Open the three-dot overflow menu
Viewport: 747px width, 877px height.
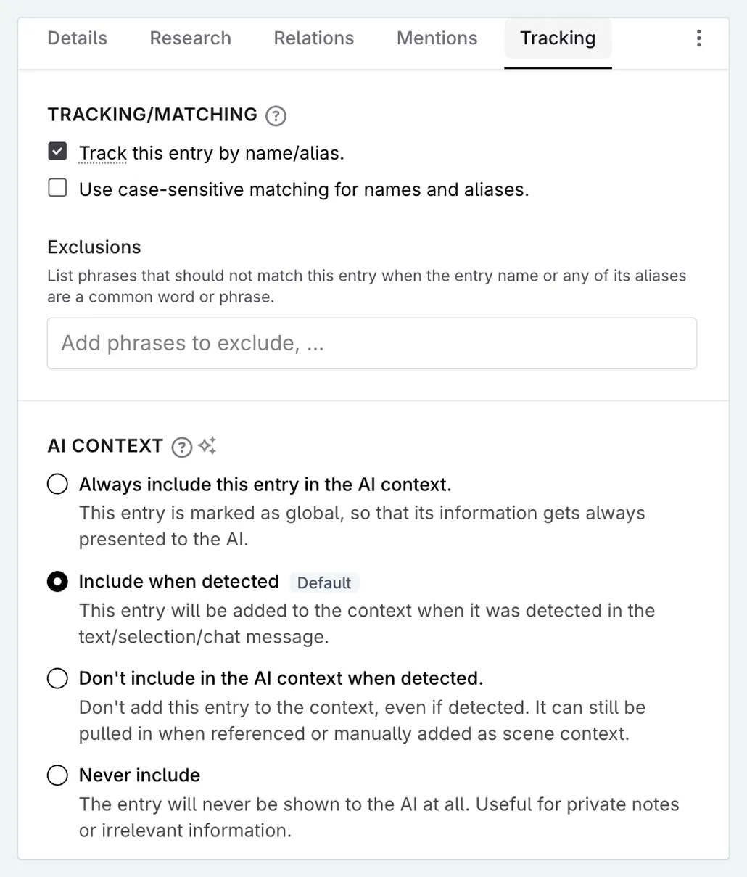point(698,38)
